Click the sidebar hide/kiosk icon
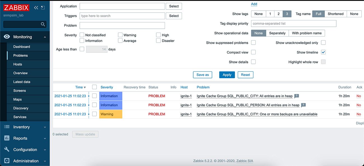Viewport: 364px width, 166px height. (x=43, y=8)
